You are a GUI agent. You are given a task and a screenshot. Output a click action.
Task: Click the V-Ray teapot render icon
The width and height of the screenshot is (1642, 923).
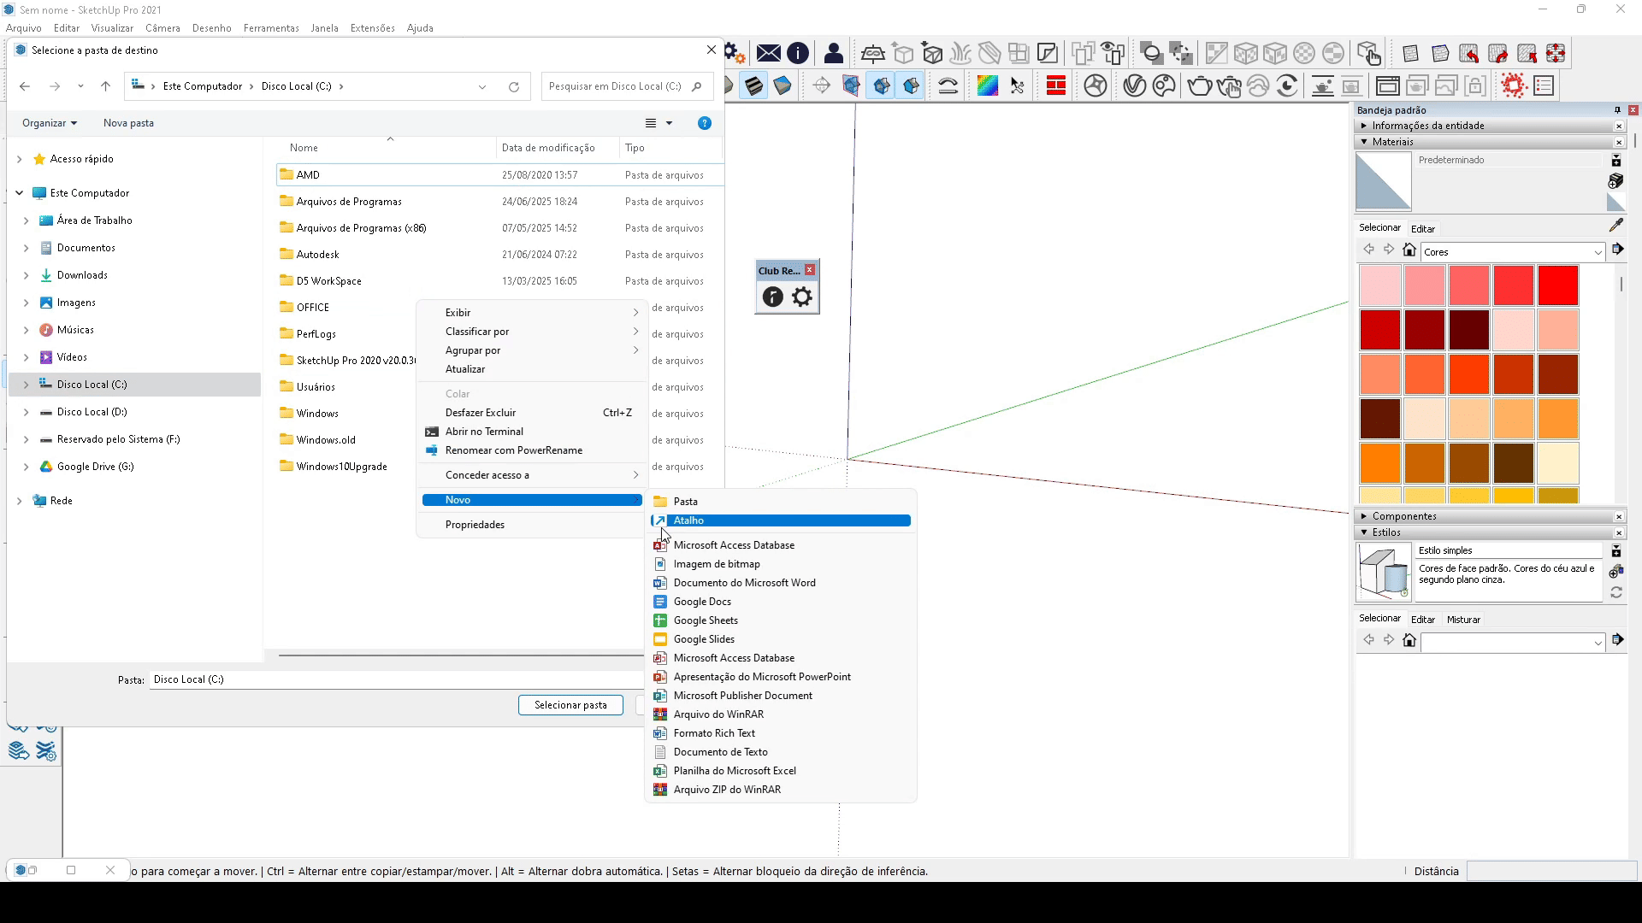(1199, 86)
